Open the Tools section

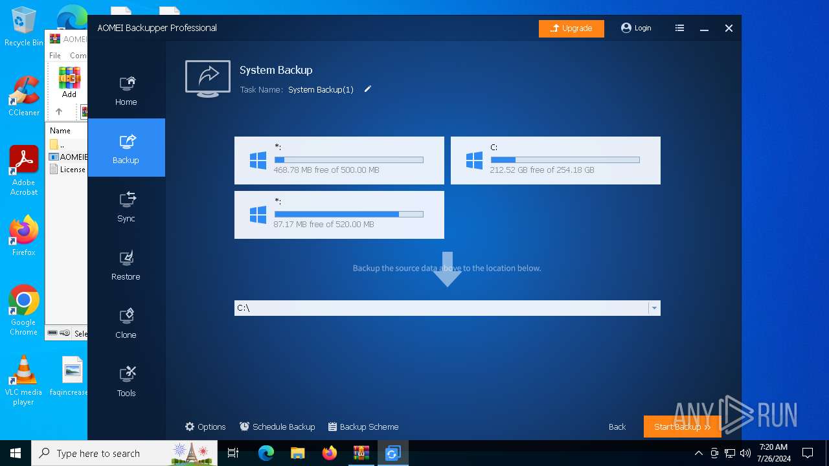[126, 381]
